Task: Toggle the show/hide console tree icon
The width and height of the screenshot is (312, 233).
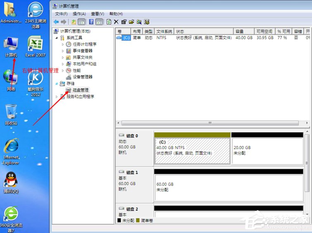Action: [x=81, y=22]
